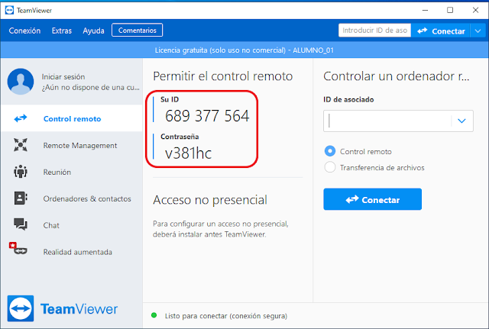
Task: Minimize the TeamViewer window
Action: pyautogui.click(x=425, y=10)
